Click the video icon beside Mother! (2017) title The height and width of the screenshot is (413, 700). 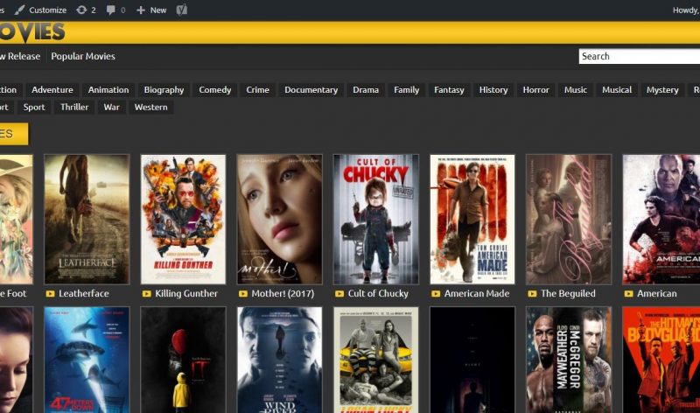243,294
